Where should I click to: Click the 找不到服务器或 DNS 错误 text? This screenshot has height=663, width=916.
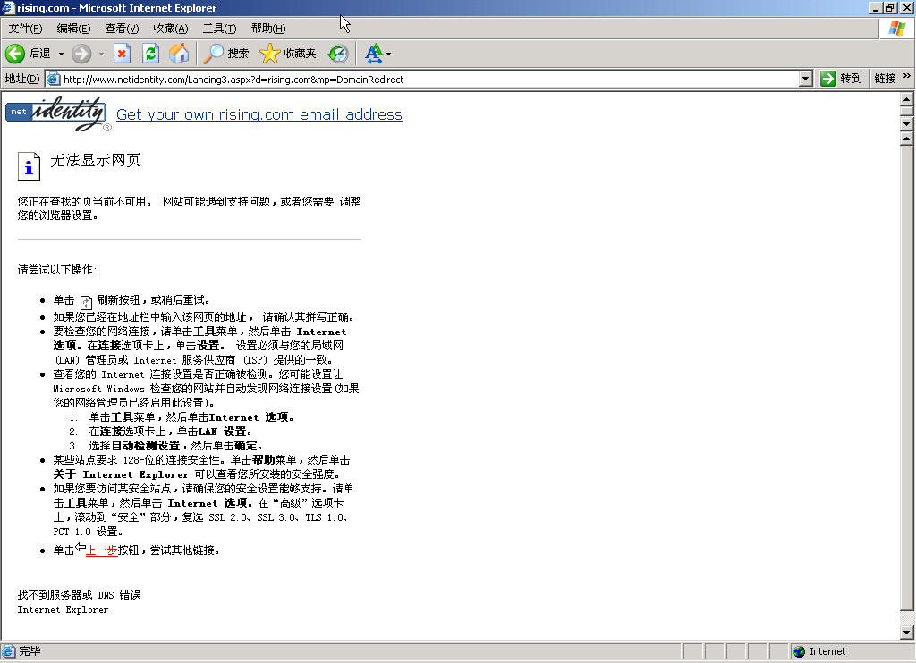coord(79,595)
